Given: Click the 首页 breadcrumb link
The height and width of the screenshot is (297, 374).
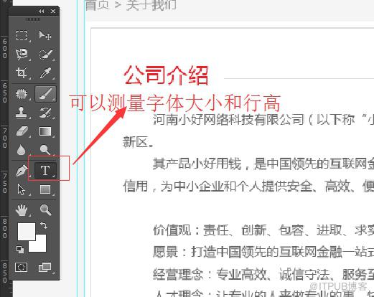Looking at the screenshot, I should [x=97, y=5].
